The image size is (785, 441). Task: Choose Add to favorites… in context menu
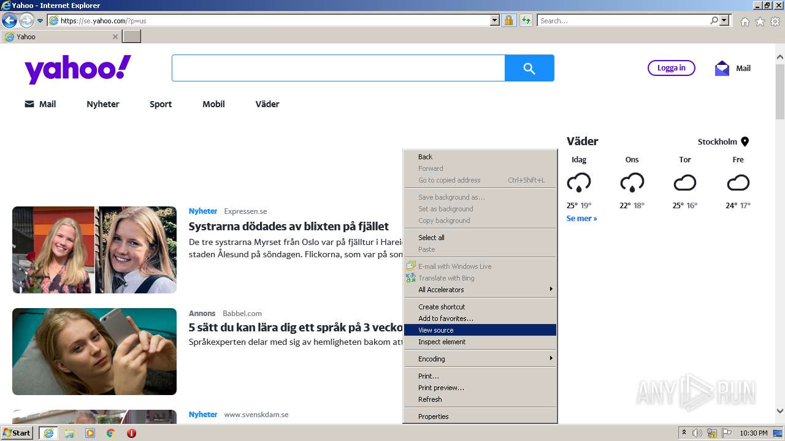click(480, 318)
